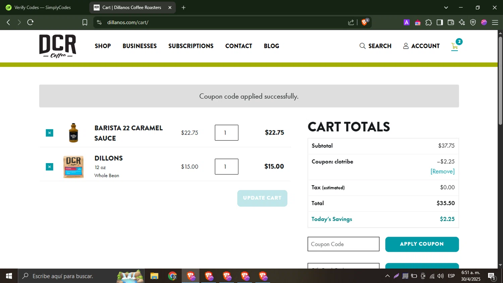Open the Account user icon

406,46
